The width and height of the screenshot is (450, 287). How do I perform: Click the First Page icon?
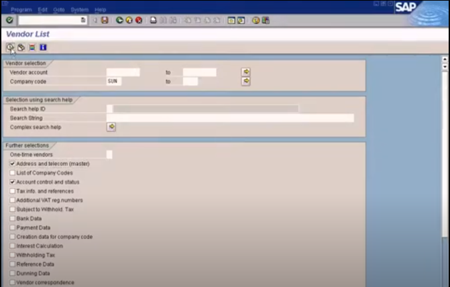pyautogui.click(x=188, y=20)
